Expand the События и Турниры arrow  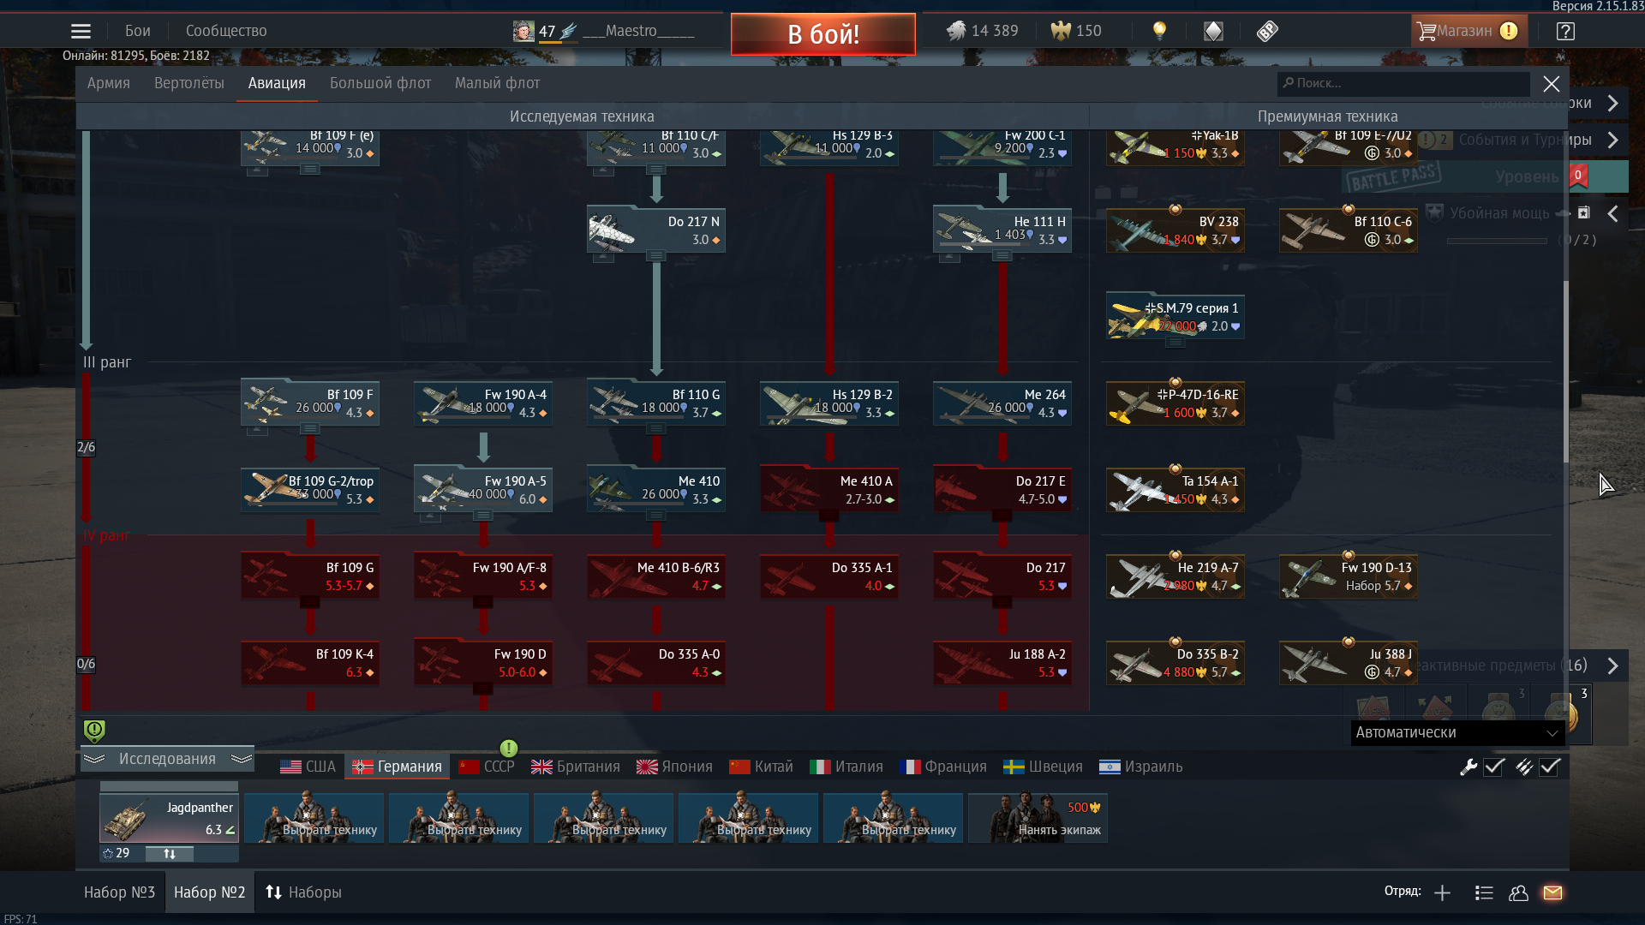1612,140
